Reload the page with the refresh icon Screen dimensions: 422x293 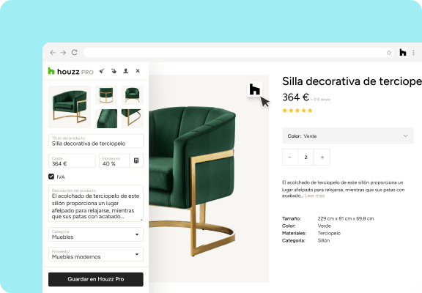coord(75,53)
